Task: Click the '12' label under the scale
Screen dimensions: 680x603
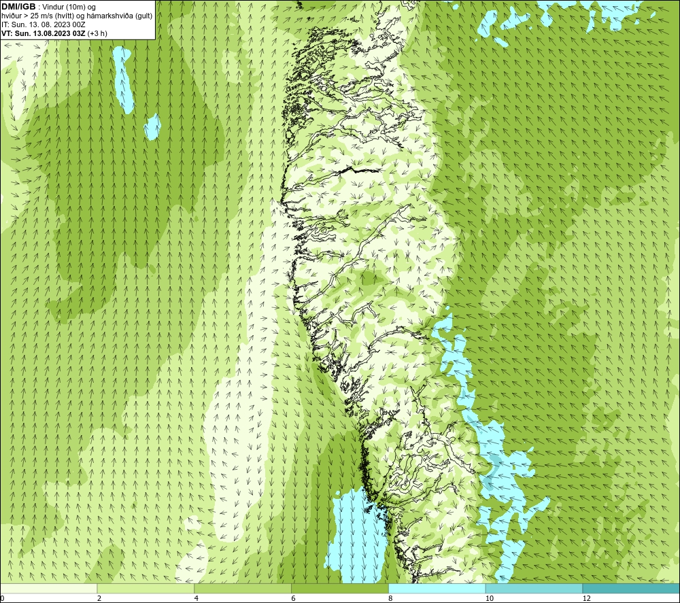Action: pos(587,598)
